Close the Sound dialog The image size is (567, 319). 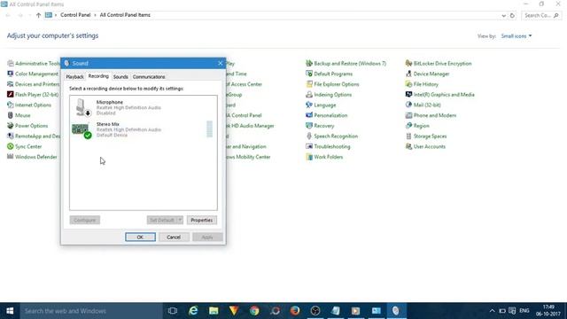click(x=221, y=63)
